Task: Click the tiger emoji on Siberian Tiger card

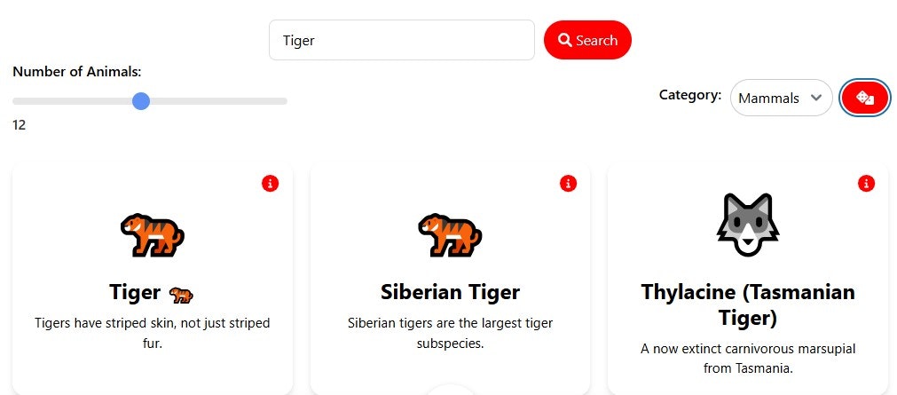Action: 450,234
